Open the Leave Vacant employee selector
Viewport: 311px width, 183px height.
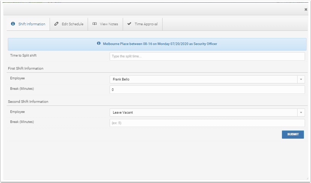pyautogui.click(x=203, y=113)
